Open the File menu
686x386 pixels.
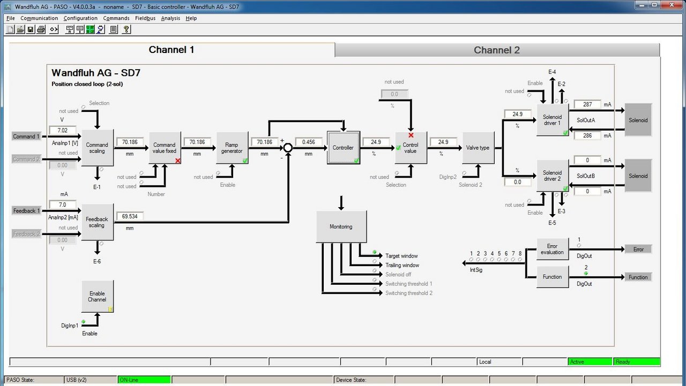(11, 18)
